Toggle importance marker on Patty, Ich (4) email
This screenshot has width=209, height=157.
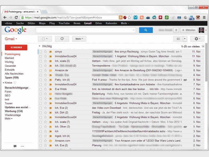pos(50,80)
